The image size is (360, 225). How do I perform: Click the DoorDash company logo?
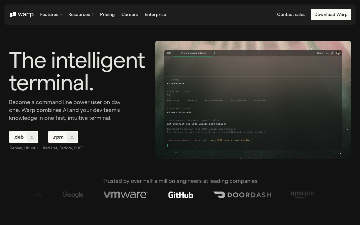[242, 195]
